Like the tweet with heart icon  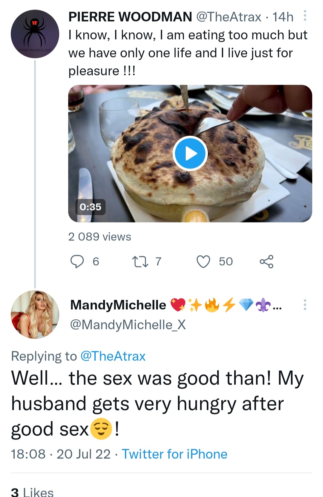[x=203, y=261]
